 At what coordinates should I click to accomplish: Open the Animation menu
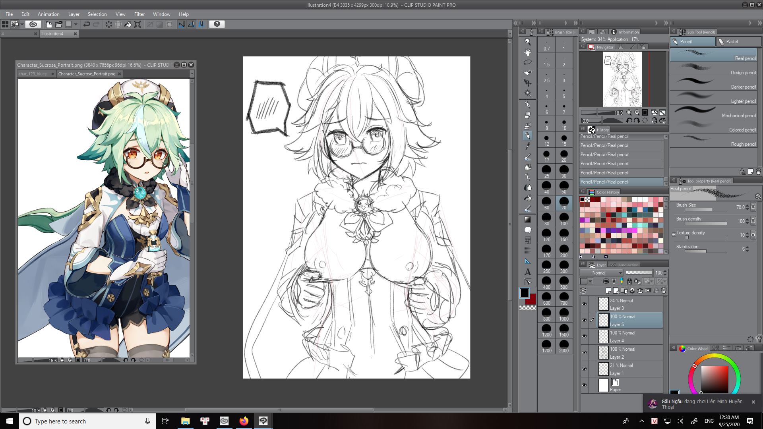[48, 14]
